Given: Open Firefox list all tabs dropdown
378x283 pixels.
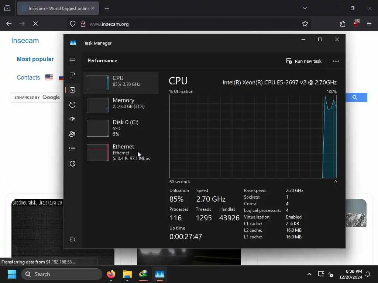Looking at the screenshot, I should (x=305, y=8).
